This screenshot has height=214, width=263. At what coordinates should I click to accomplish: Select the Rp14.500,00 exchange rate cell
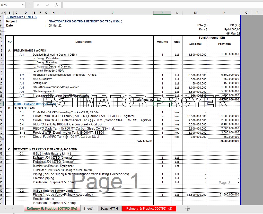232,29
